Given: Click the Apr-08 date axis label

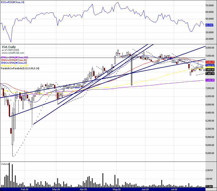Looking at the screenshot, I should pyautogui.click(x=83, y=189).
